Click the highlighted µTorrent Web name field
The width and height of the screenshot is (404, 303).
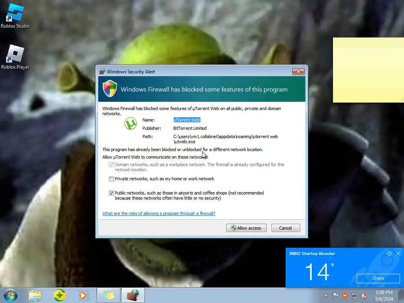pyautogui.click(x=187, y=120)
